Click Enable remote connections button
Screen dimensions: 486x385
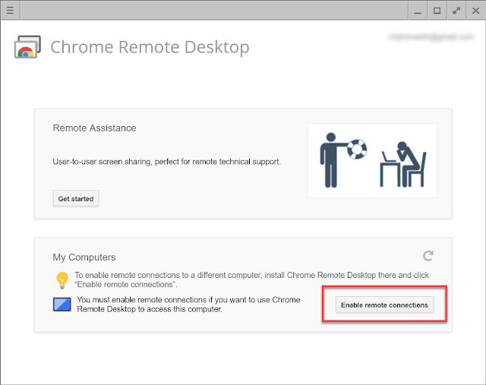(384, 305)
